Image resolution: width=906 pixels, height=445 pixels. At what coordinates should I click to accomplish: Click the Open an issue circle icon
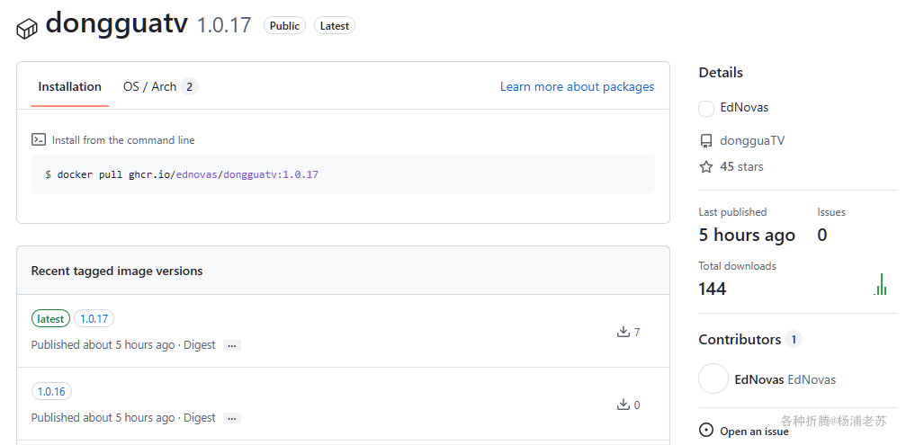[706, 430]
